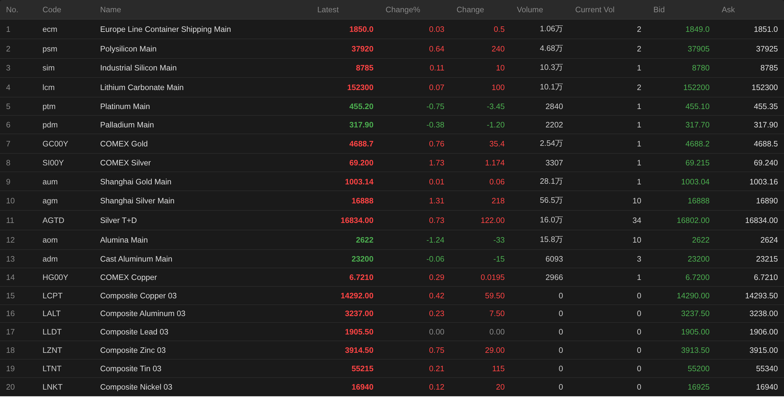Select Composite Nickel 03 name

coord(136,387)
